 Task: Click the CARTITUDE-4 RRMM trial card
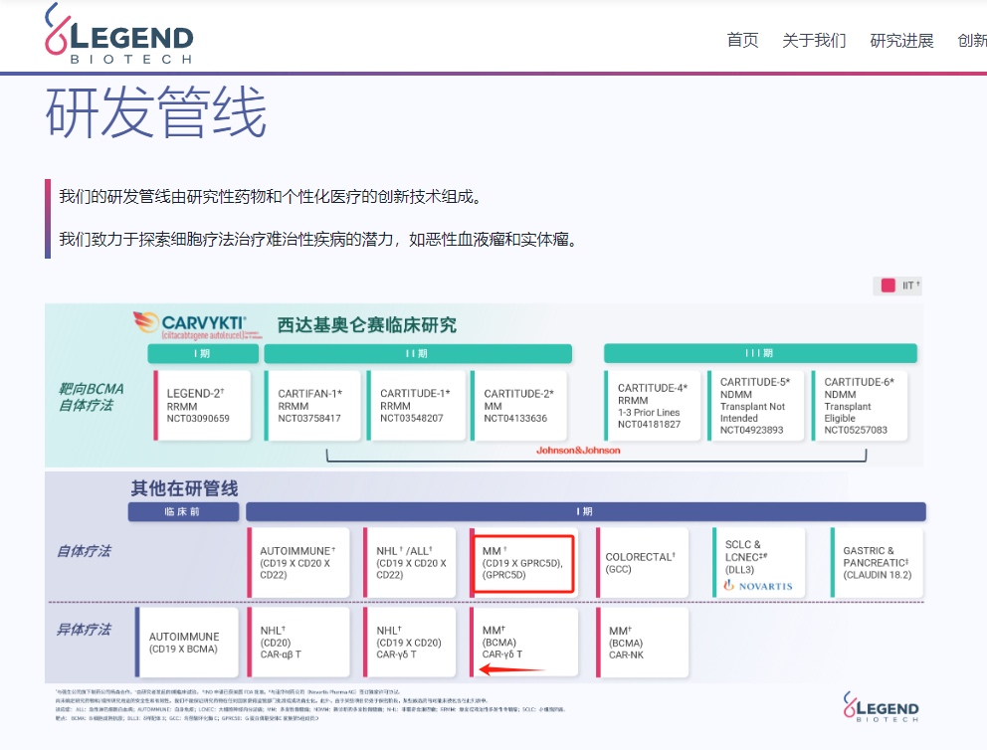[653, 405]
